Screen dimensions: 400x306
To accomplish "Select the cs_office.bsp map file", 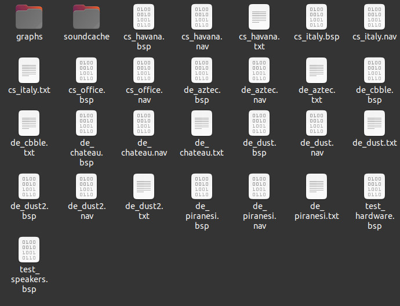I will coord(86,70).
